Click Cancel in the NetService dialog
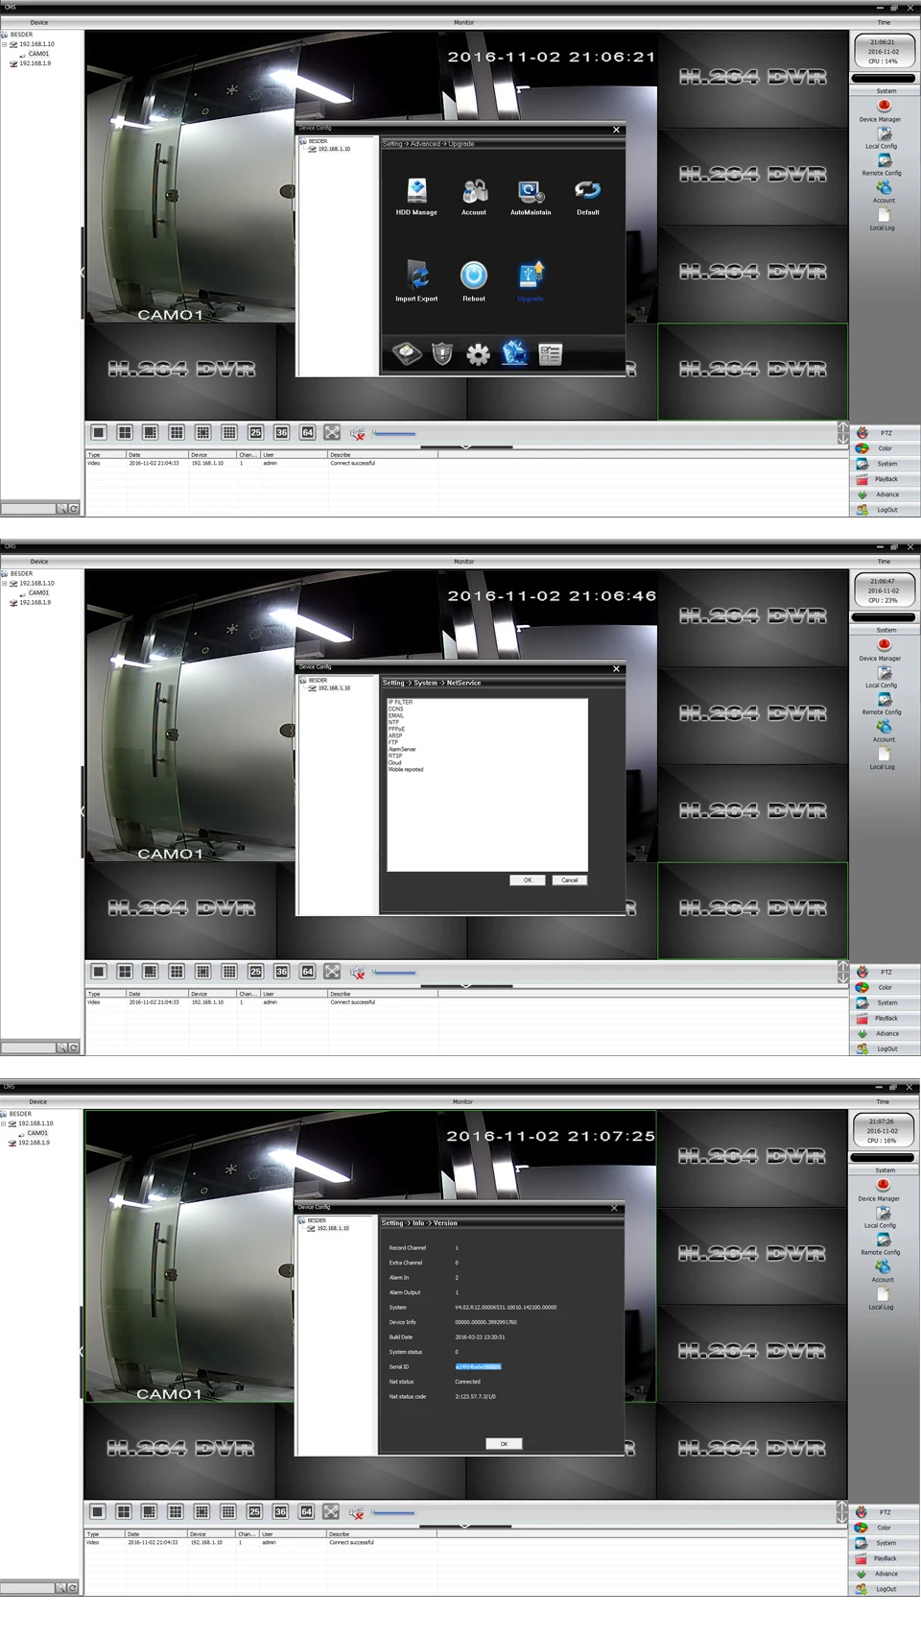This screenshot has height=1639, width=921. pos(569,880)
